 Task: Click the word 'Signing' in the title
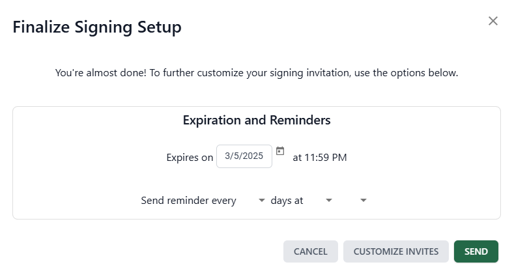pyautogui.click(x=104, y=27)
